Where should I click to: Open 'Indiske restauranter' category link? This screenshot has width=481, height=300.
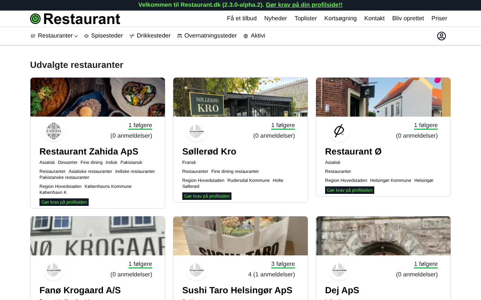(x=135, y=171)
